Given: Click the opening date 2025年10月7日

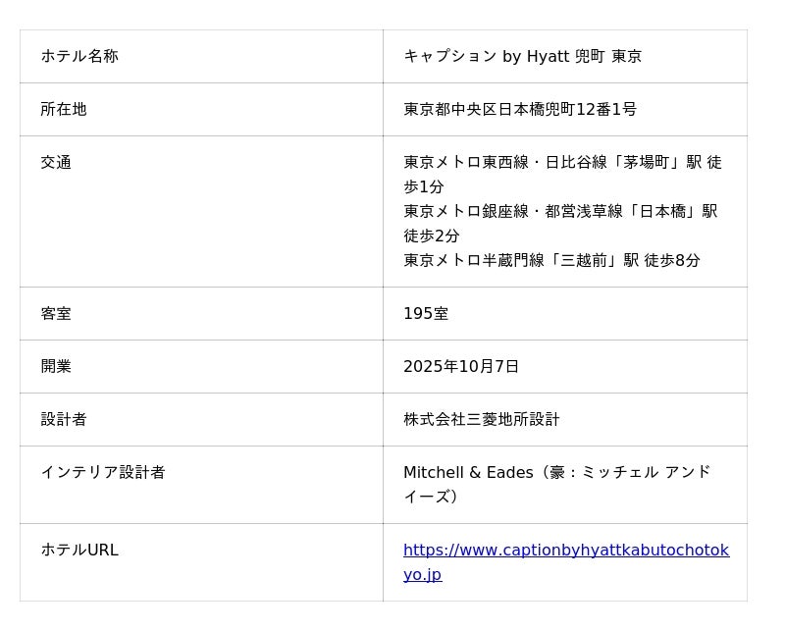Looking at the screenshot, I should coord(461,367).
